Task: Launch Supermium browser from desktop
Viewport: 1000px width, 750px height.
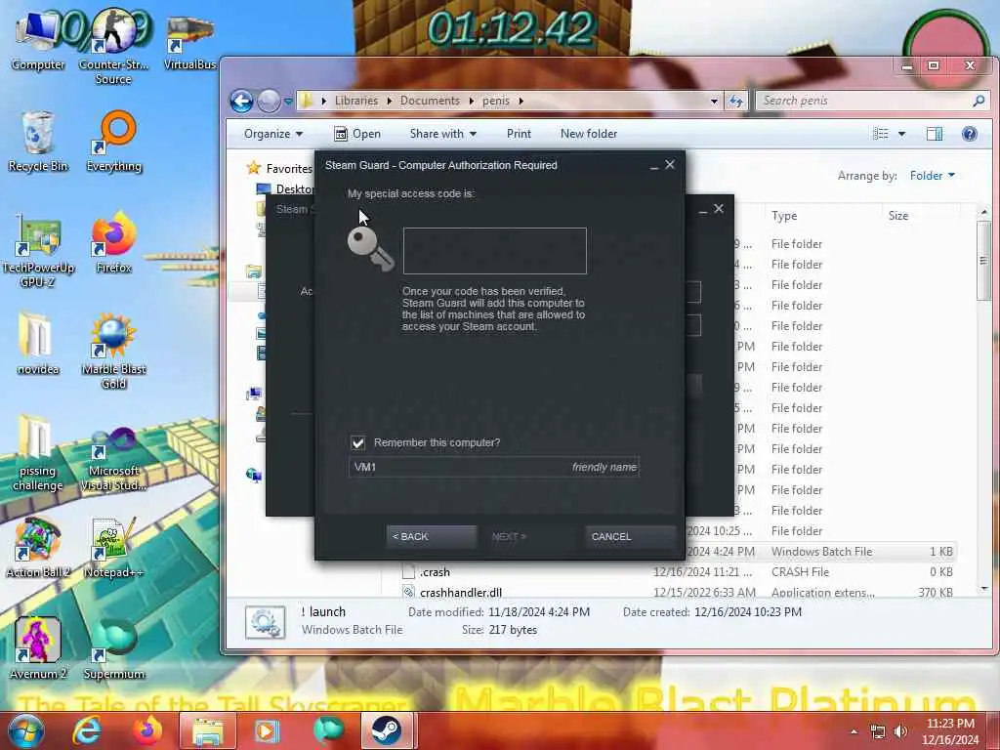Action: pos(113,649)
